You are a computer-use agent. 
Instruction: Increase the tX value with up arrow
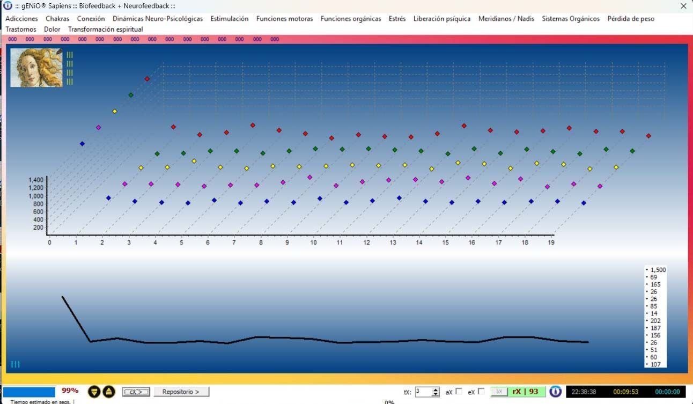pyautogui.click(x=436, y=390)
